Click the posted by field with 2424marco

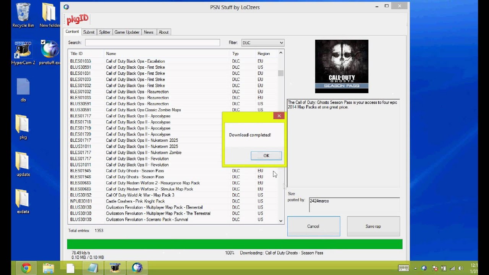pos(354,205)
